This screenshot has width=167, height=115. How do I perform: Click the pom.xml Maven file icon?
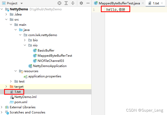12,102
